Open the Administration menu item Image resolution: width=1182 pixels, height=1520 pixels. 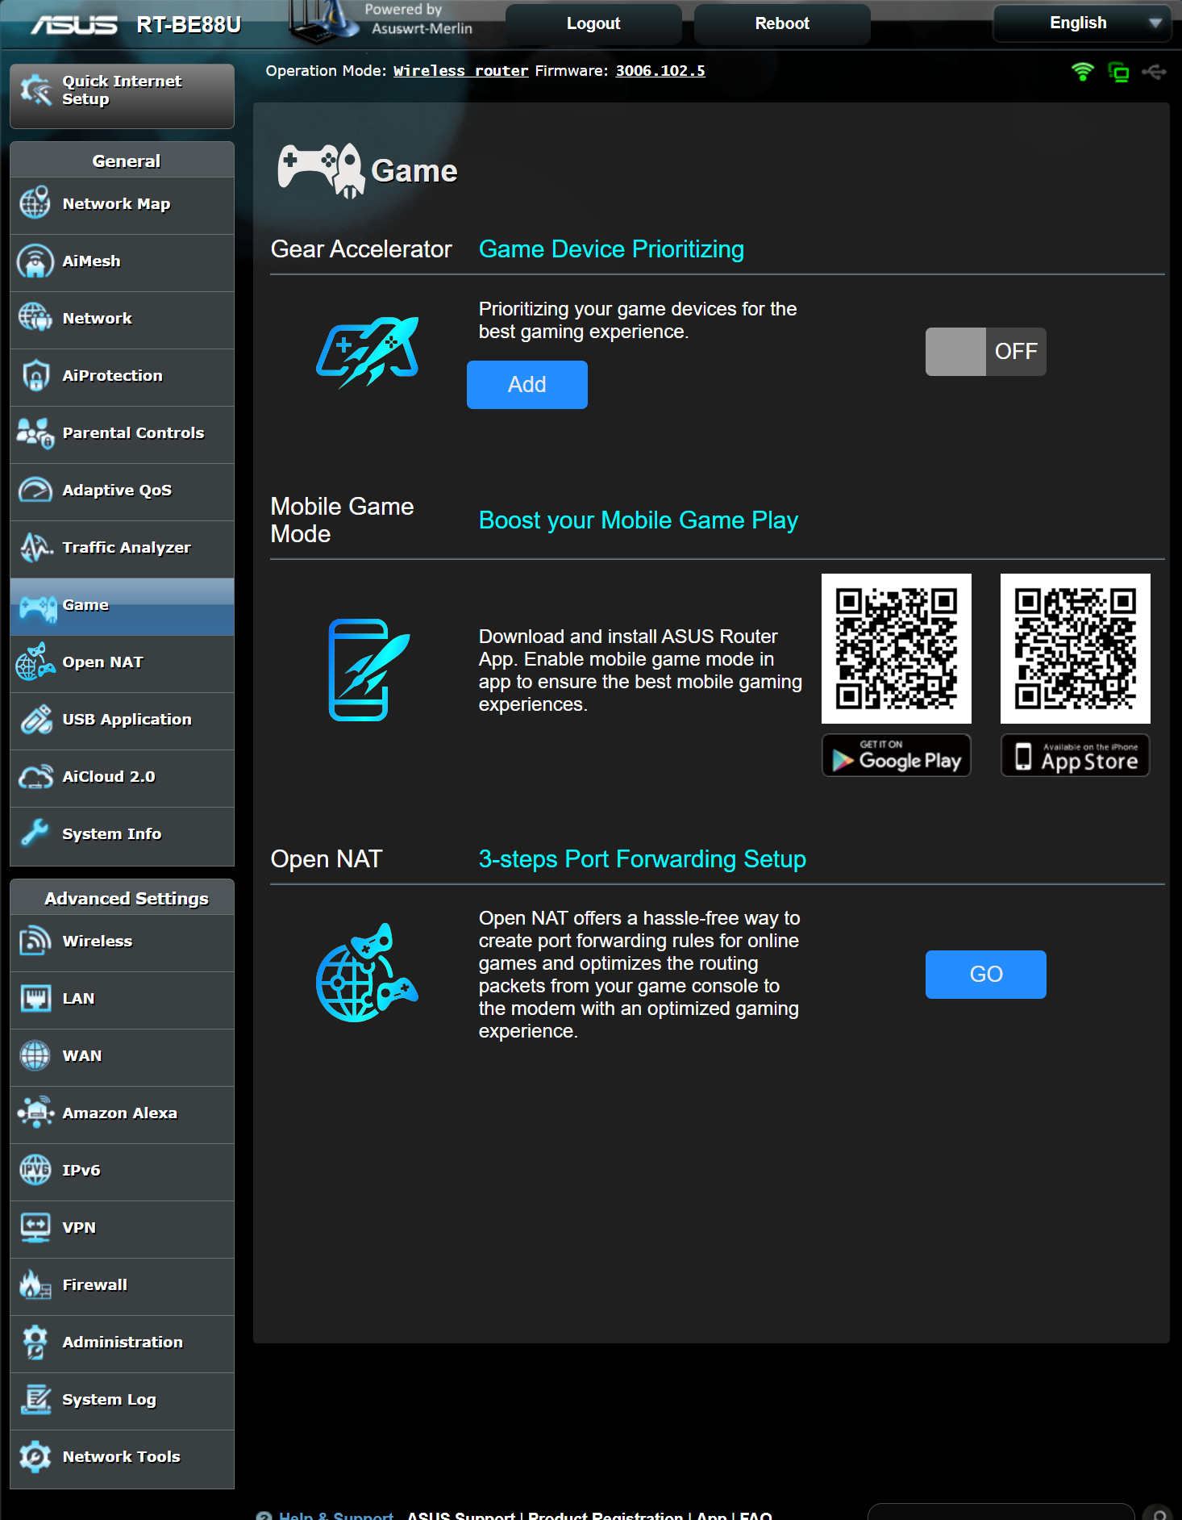tap(123, 1343)
